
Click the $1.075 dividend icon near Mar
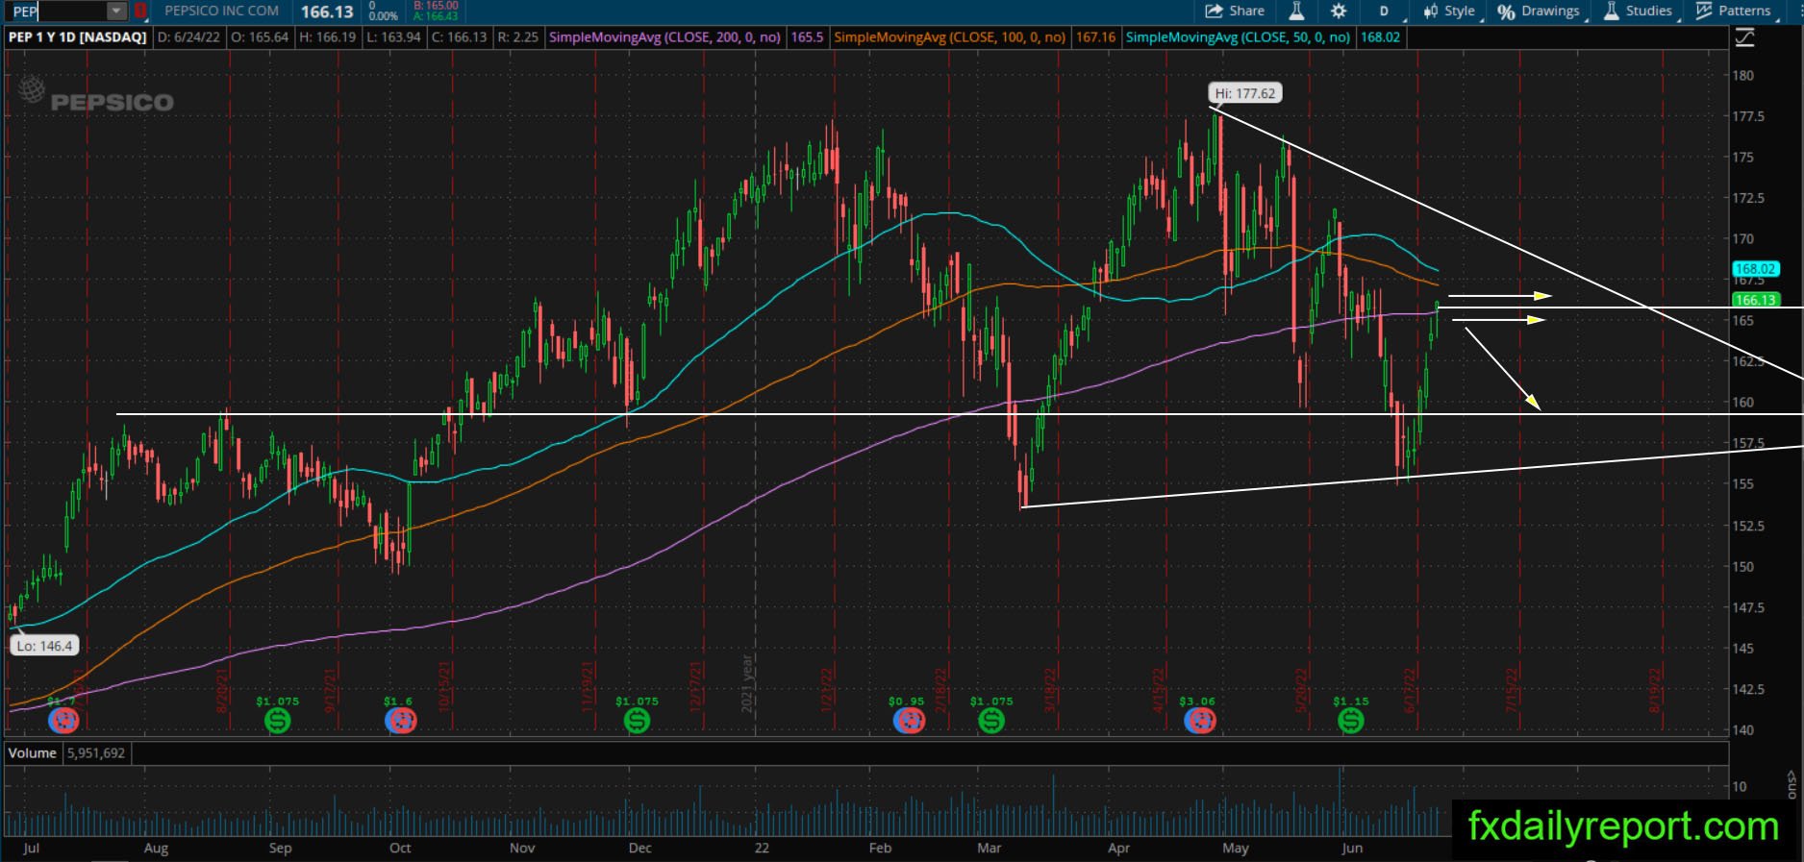(991, 720)
